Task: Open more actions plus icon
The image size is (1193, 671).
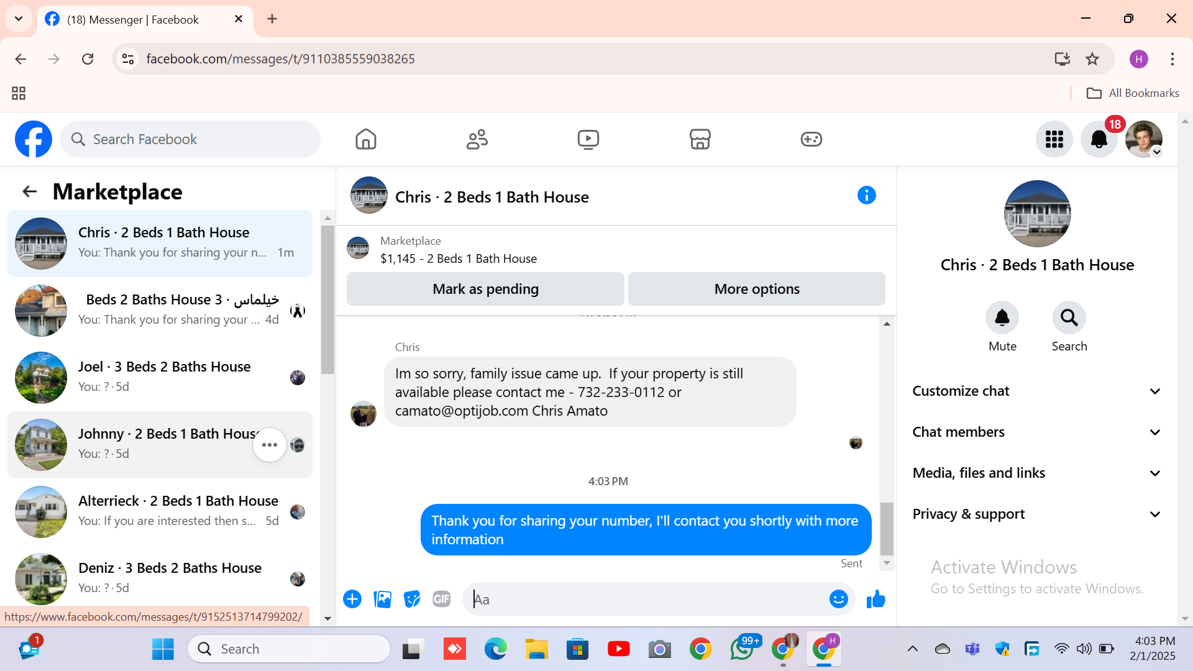Action: point(352,600)
